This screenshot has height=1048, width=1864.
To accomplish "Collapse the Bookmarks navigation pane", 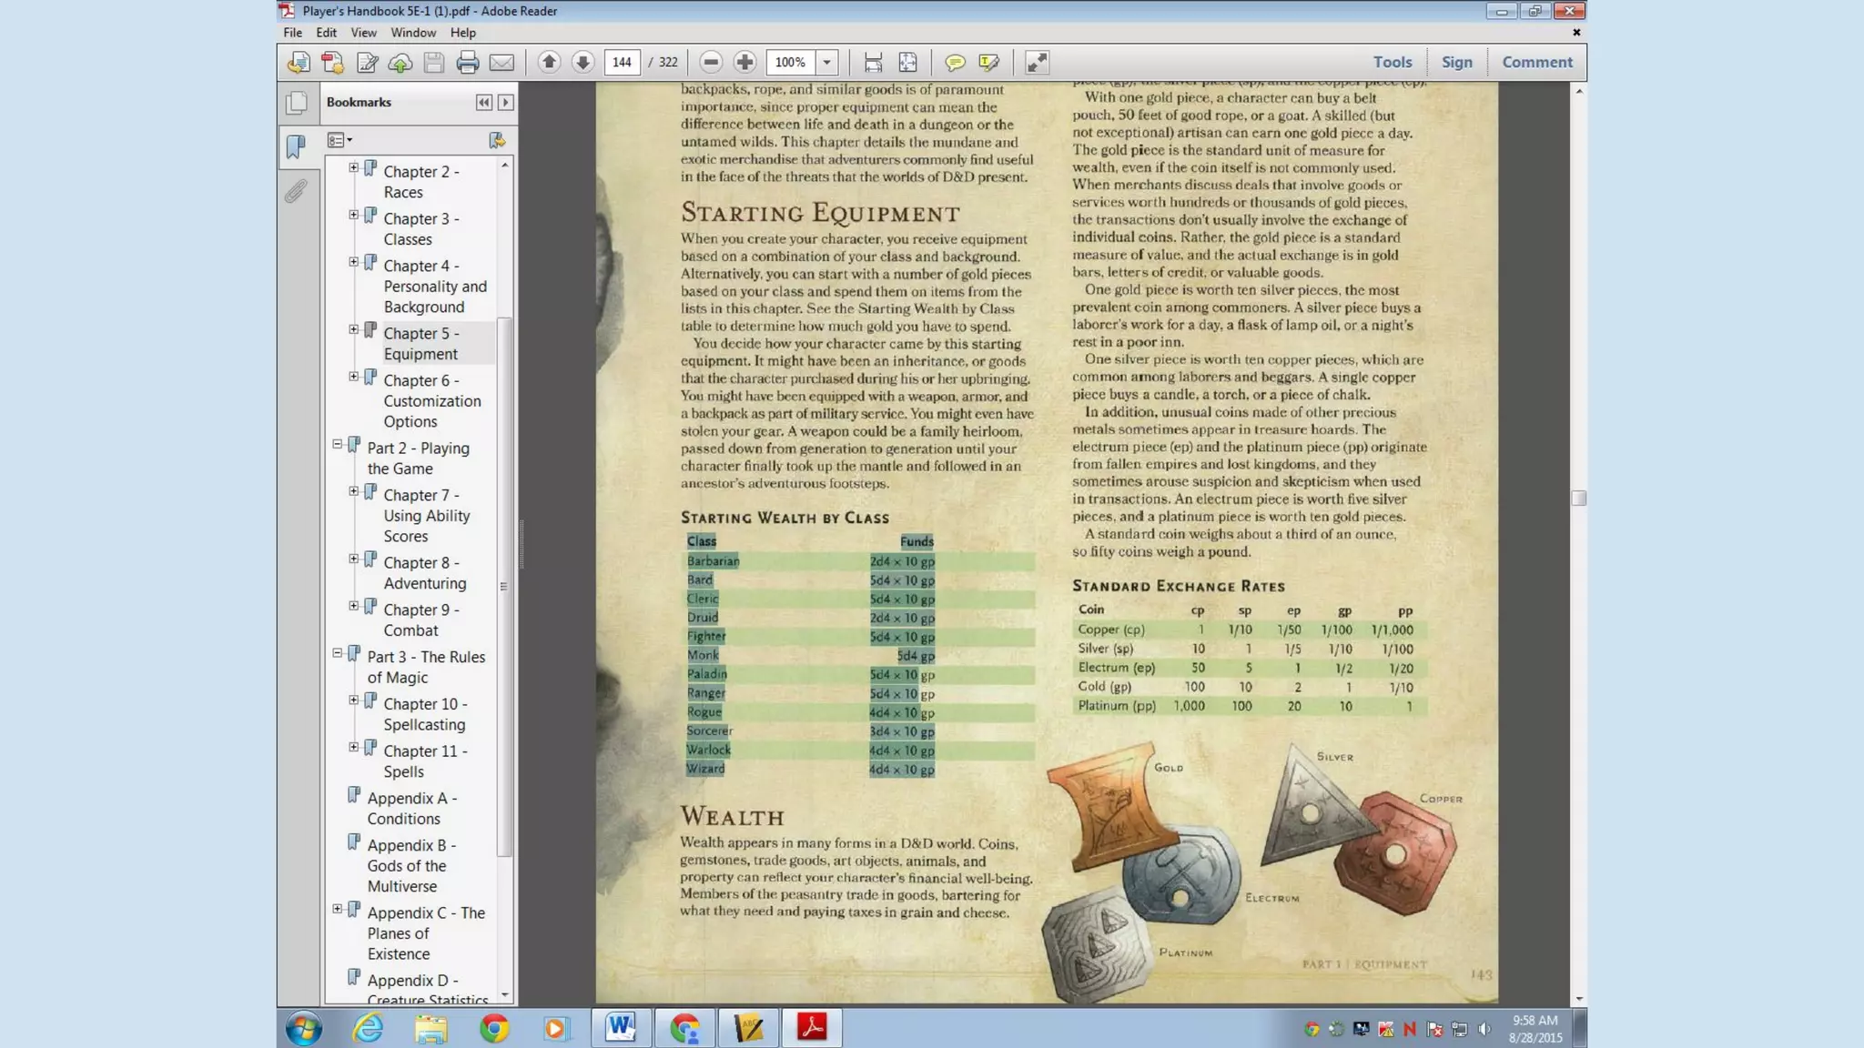I will 483,103.
